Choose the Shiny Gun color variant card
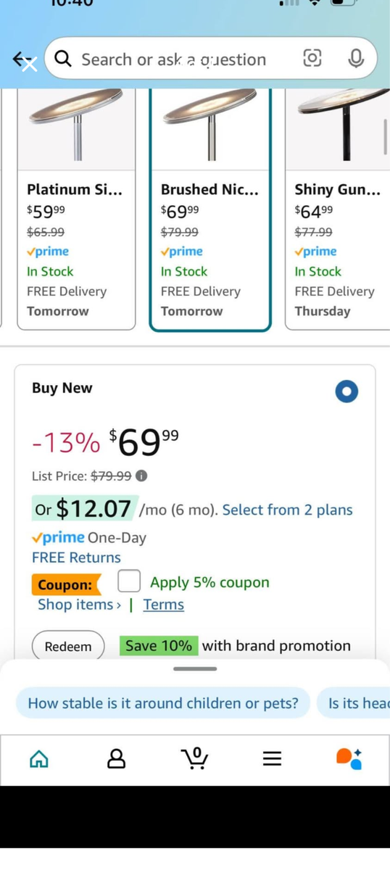 (x=337, y=209)
